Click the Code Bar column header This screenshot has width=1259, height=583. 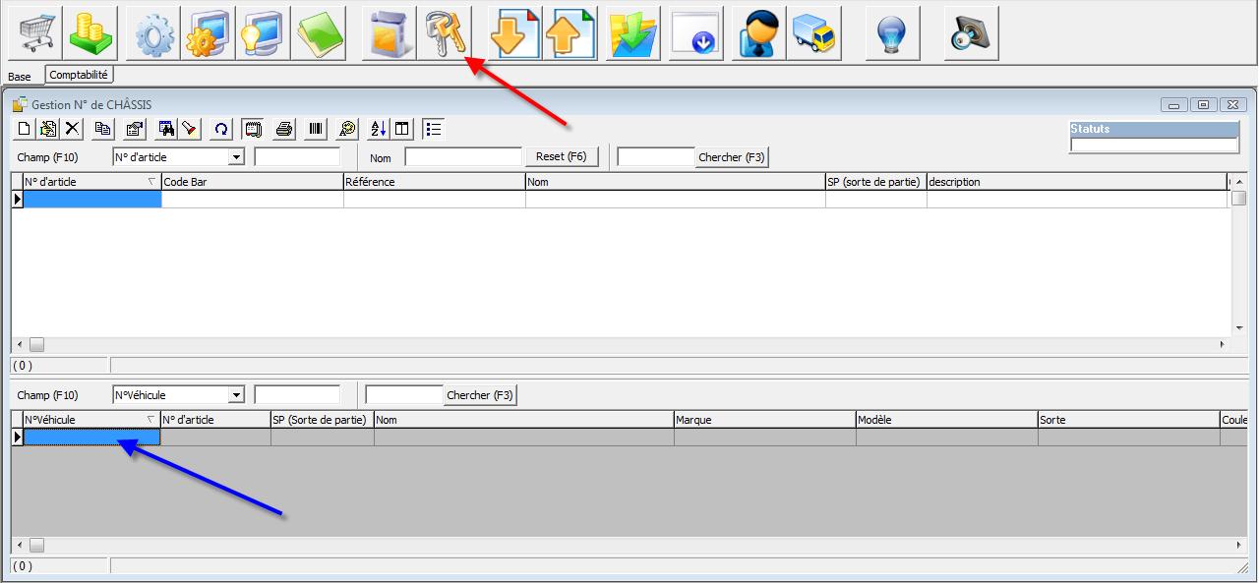click(253, 182)
